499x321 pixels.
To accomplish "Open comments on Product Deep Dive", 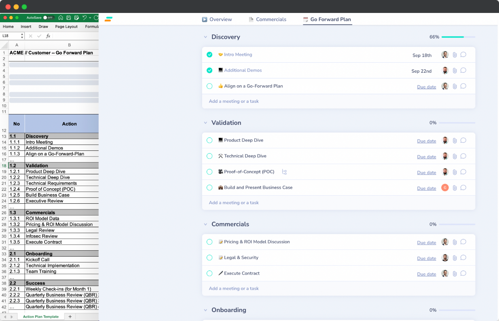I will (463, 140).
